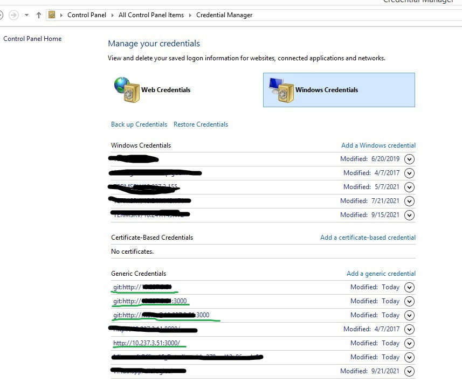
Task: Click the Credential Manager address bar icon
Action: pos(52,15)
